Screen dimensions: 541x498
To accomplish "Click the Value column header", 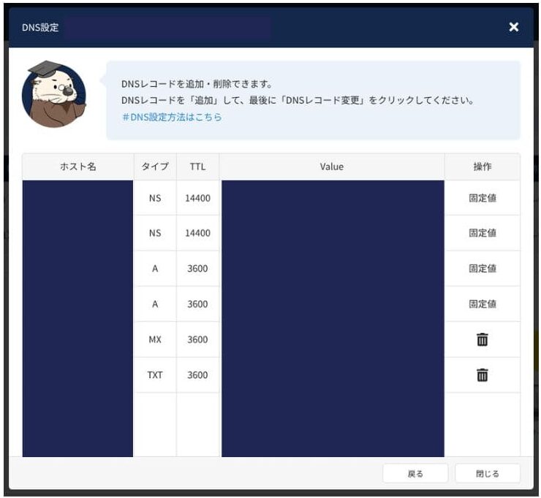I will pyautogui.click(x=332, y=166).
